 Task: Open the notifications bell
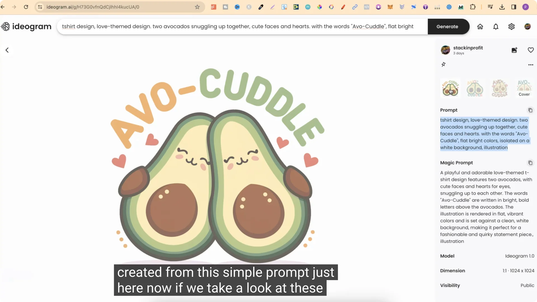(x=495, y=27)
